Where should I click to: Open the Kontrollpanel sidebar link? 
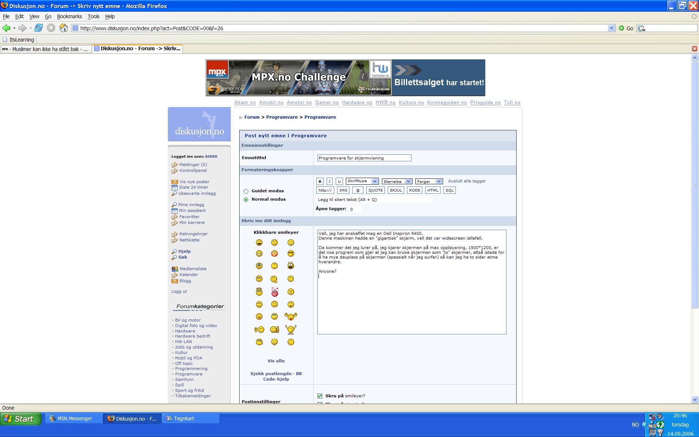tap(193, 170)
